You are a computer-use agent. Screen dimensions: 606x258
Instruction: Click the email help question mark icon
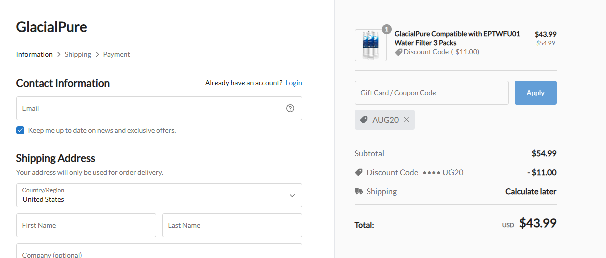click(x=290, y=108)
